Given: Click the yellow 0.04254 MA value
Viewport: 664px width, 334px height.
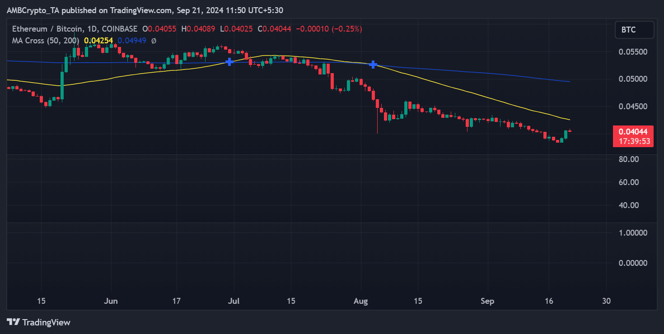Looking at the screenshot, I should coord(98,41).
